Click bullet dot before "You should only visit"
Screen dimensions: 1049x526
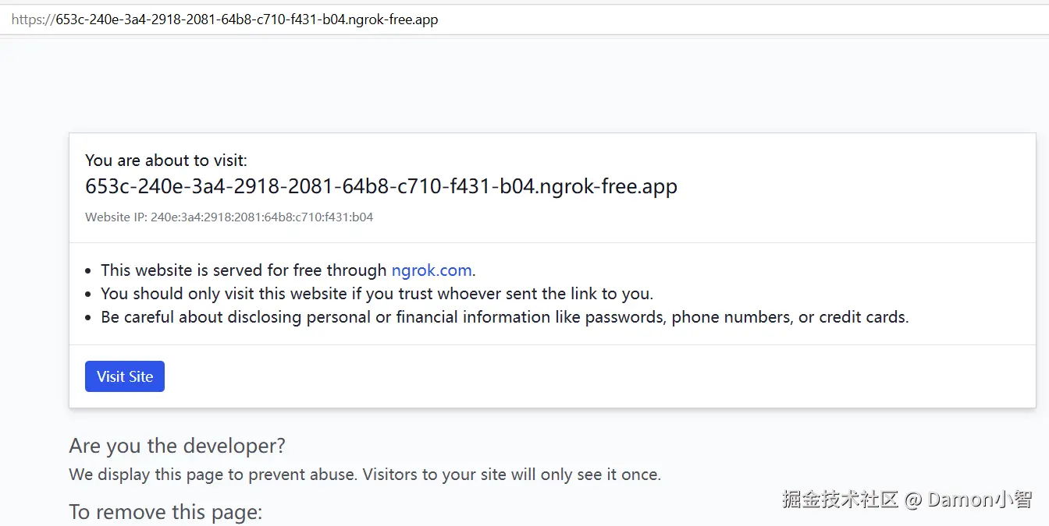tap(89, 295)
